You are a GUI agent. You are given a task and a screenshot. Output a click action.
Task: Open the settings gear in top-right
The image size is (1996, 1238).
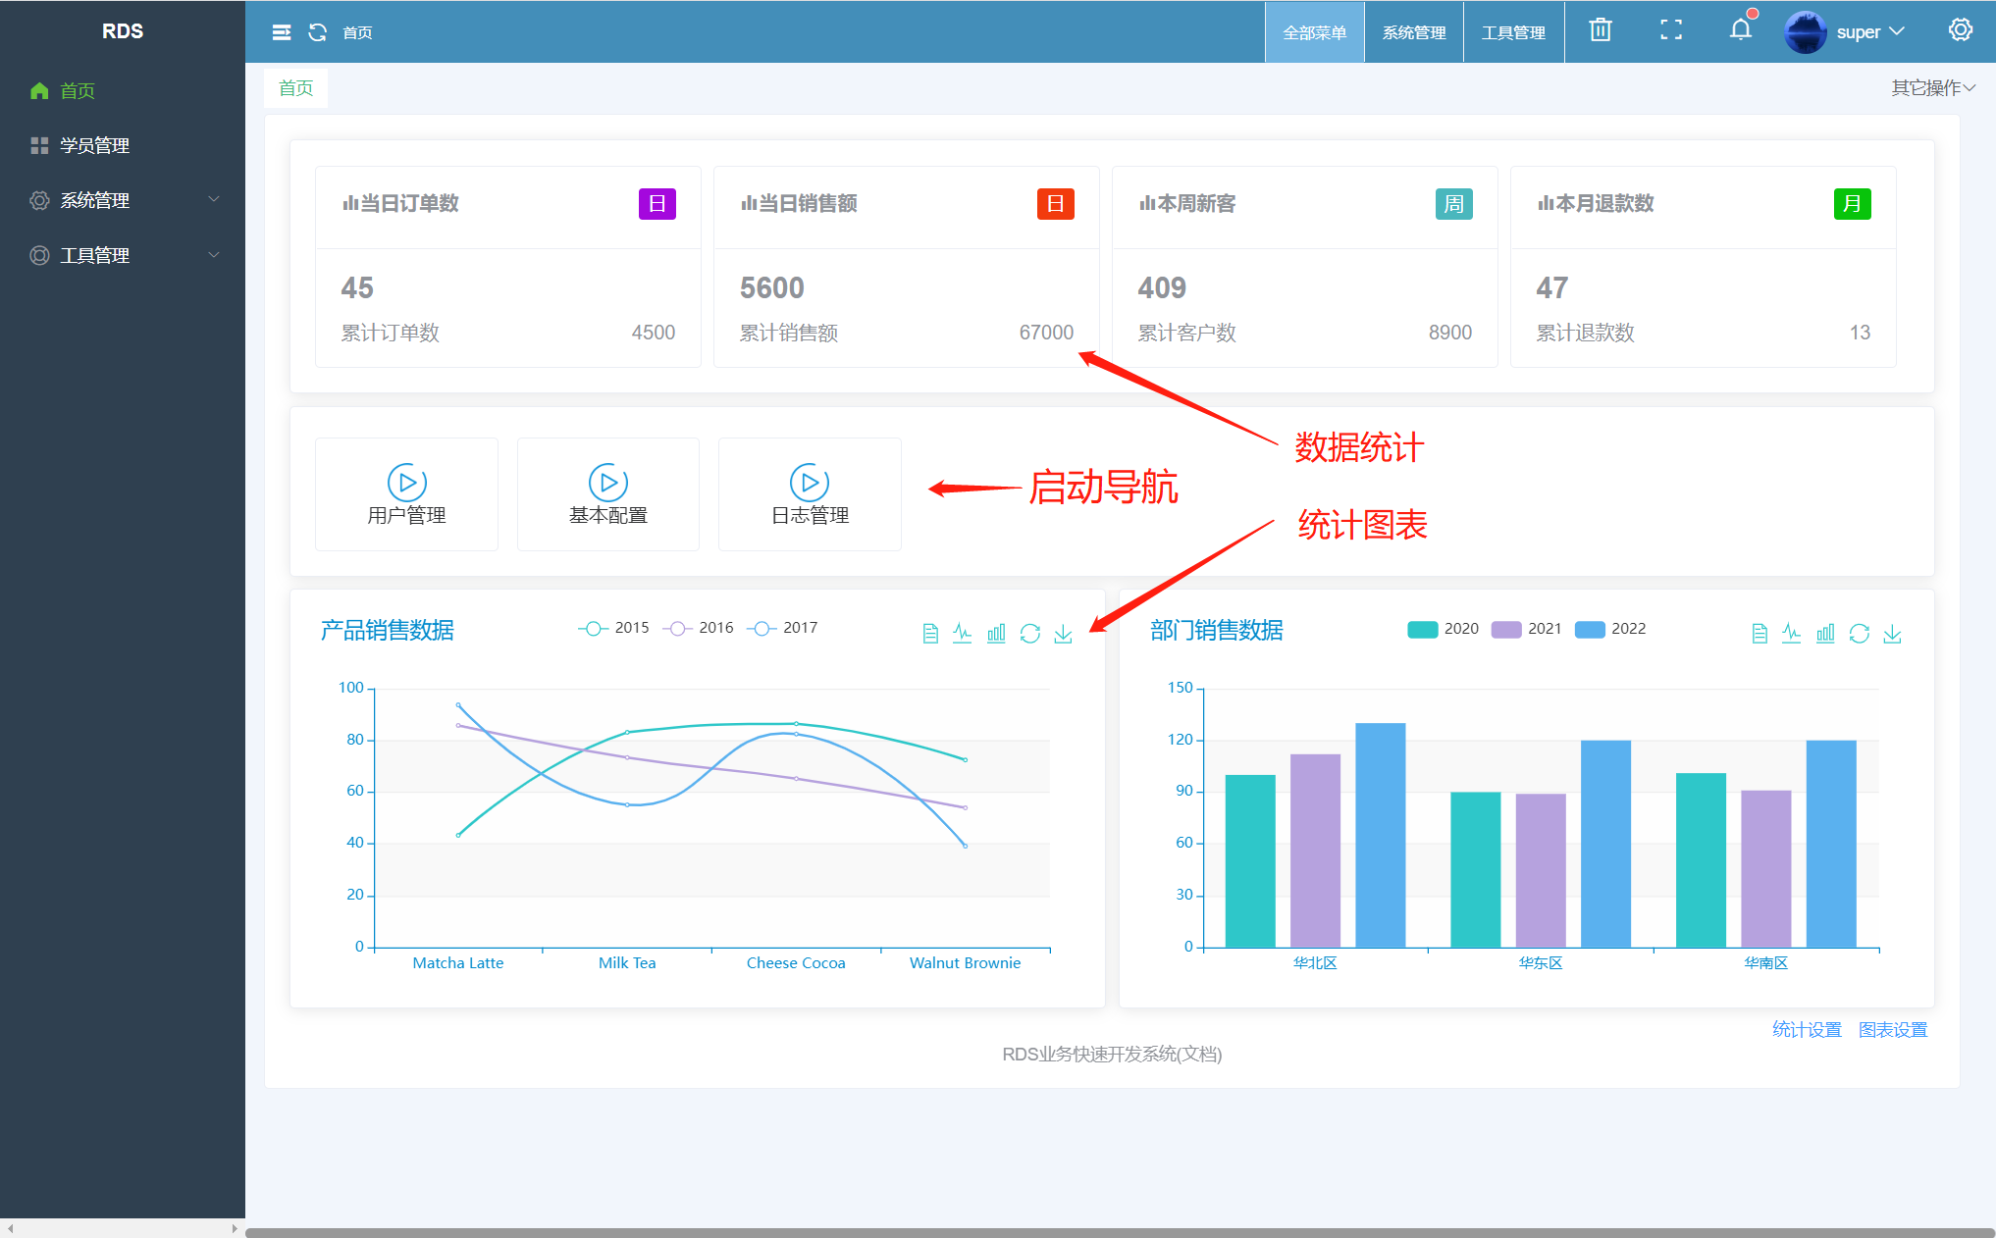1960,30
